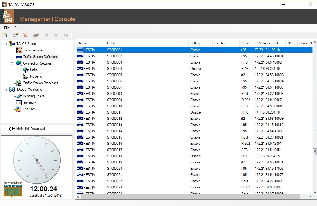Open the Log Files tree item
The height and width of the screenshot is (206, 317).
pos(29,109)
